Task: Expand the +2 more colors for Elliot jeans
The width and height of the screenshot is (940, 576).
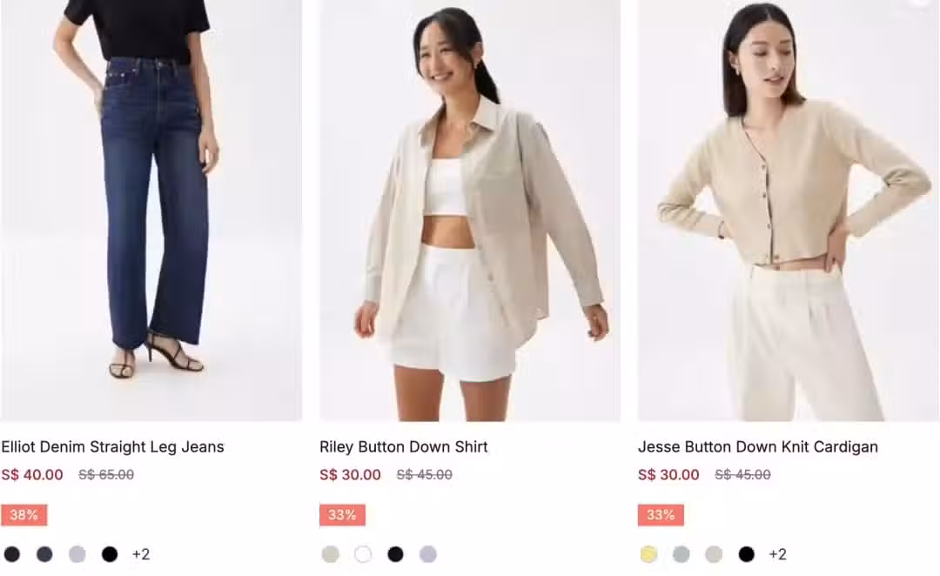Action: (x=141, y=554)
